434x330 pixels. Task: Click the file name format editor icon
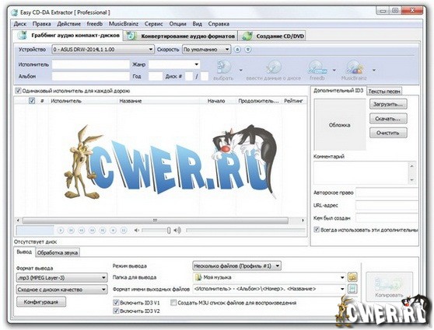click(x=352, y=289)
